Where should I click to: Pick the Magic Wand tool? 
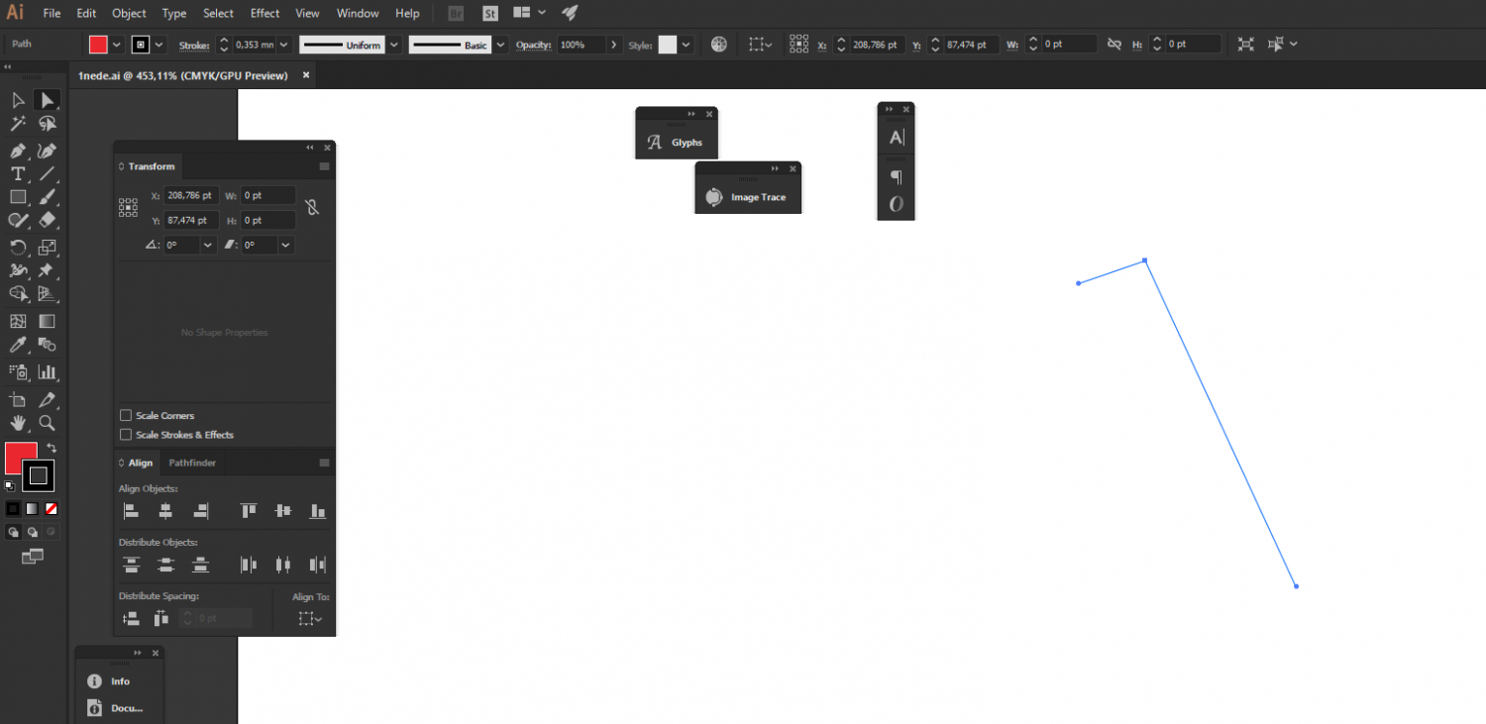pyautogui.click(x=18, y=124)
